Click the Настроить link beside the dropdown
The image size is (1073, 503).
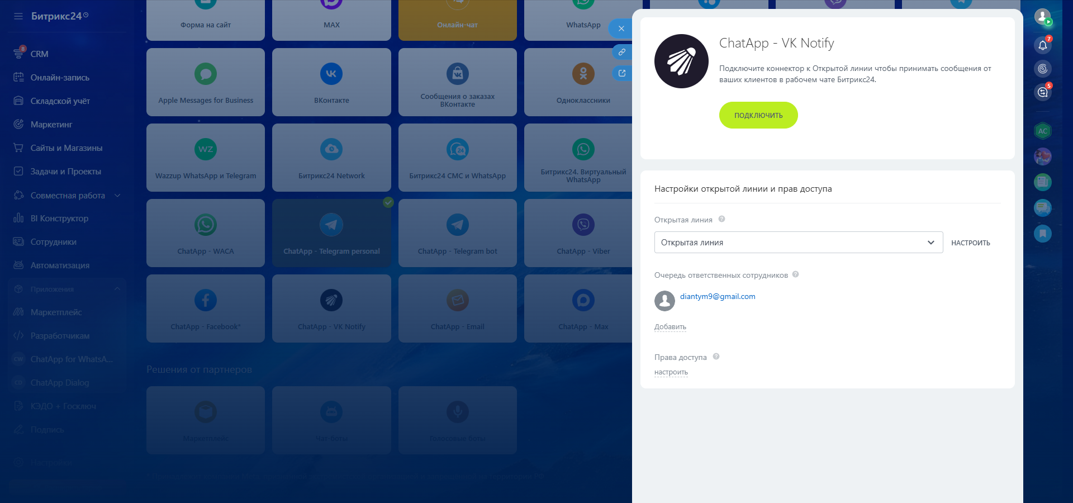[x=970, y=243]
